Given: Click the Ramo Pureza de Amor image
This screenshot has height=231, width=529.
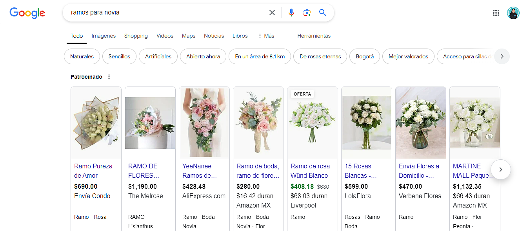Looking at the screenshot, I should pos(96,123).
